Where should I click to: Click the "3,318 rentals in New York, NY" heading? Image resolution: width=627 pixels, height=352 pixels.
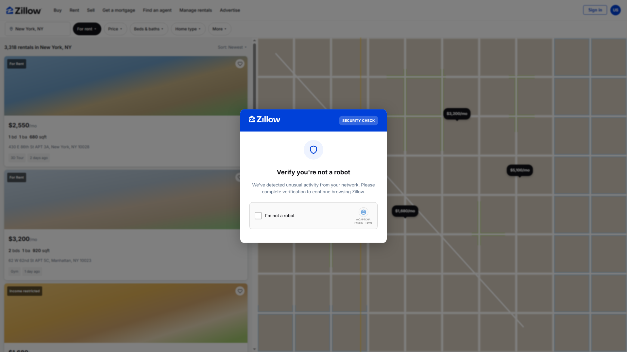click(38, 47)
